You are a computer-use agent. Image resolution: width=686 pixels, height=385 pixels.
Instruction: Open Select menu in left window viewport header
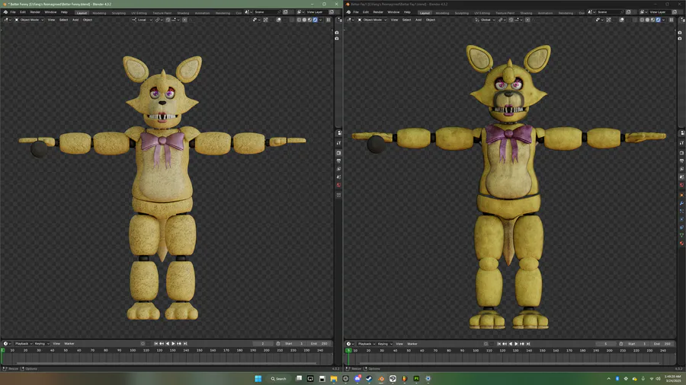[63, 20]
